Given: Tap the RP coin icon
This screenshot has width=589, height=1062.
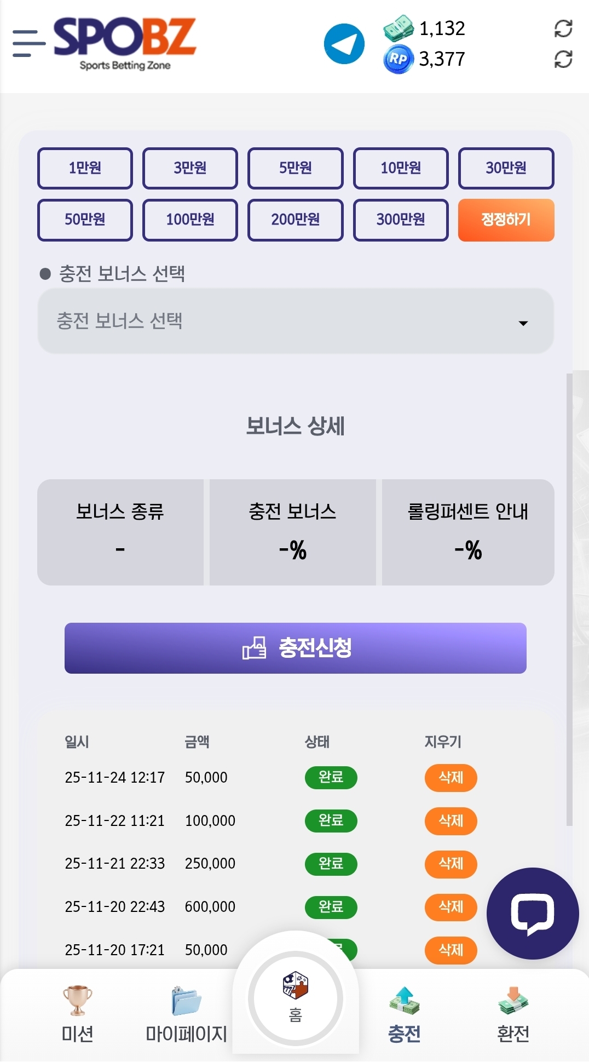Looking at the screenshot, I should tap(398, 59).
